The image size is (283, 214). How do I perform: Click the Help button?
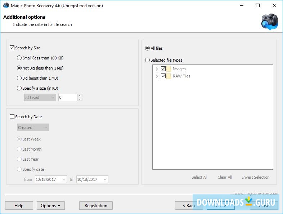19,206
